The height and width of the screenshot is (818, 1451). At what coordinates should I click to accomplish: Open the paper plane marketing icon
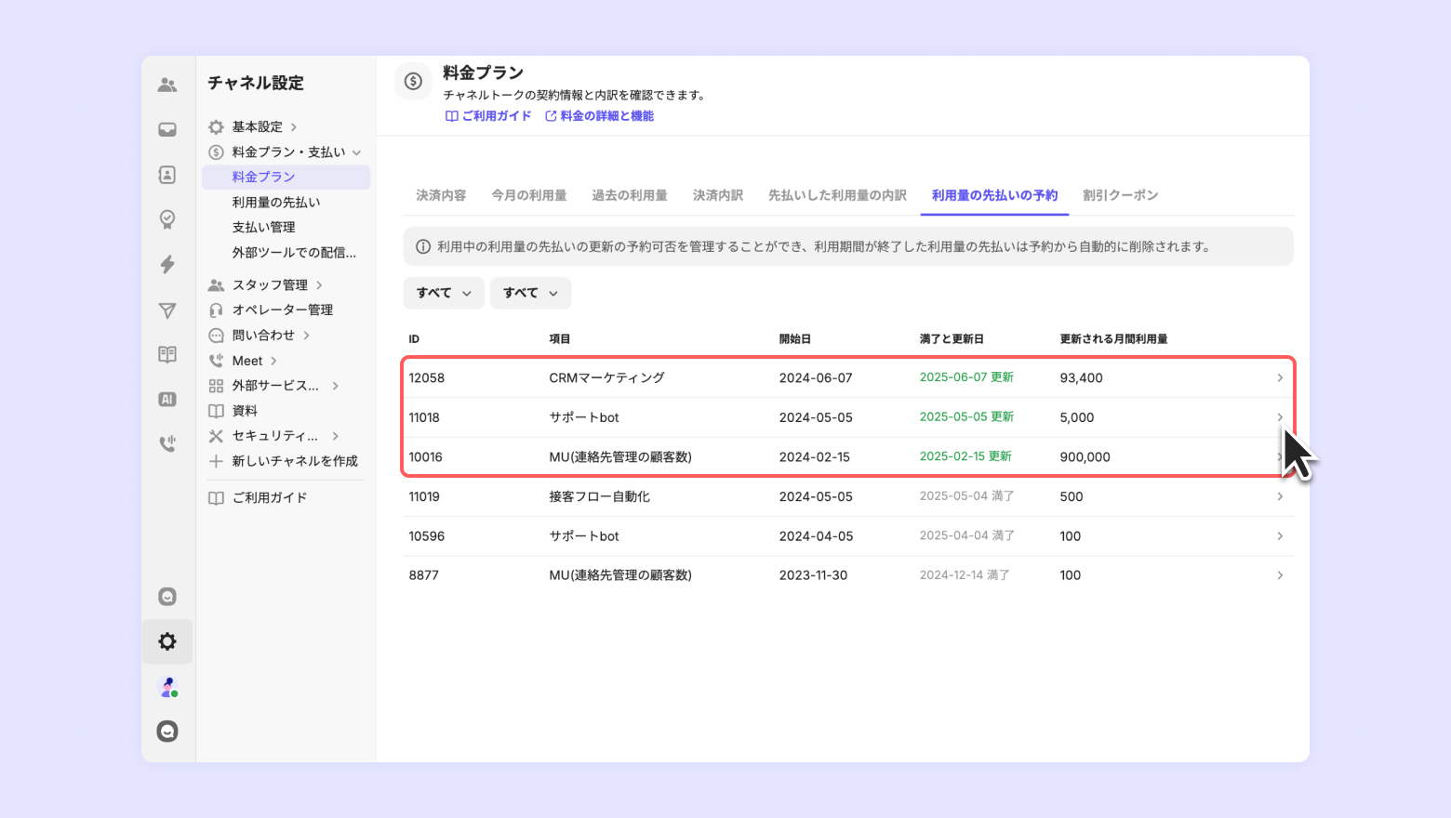tap(167, 310)
